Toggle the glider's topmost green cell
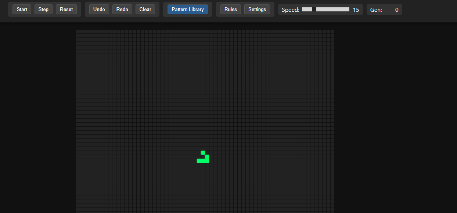Image resolution: width=457 pixels, height=213 pixels. click(203, 153)
